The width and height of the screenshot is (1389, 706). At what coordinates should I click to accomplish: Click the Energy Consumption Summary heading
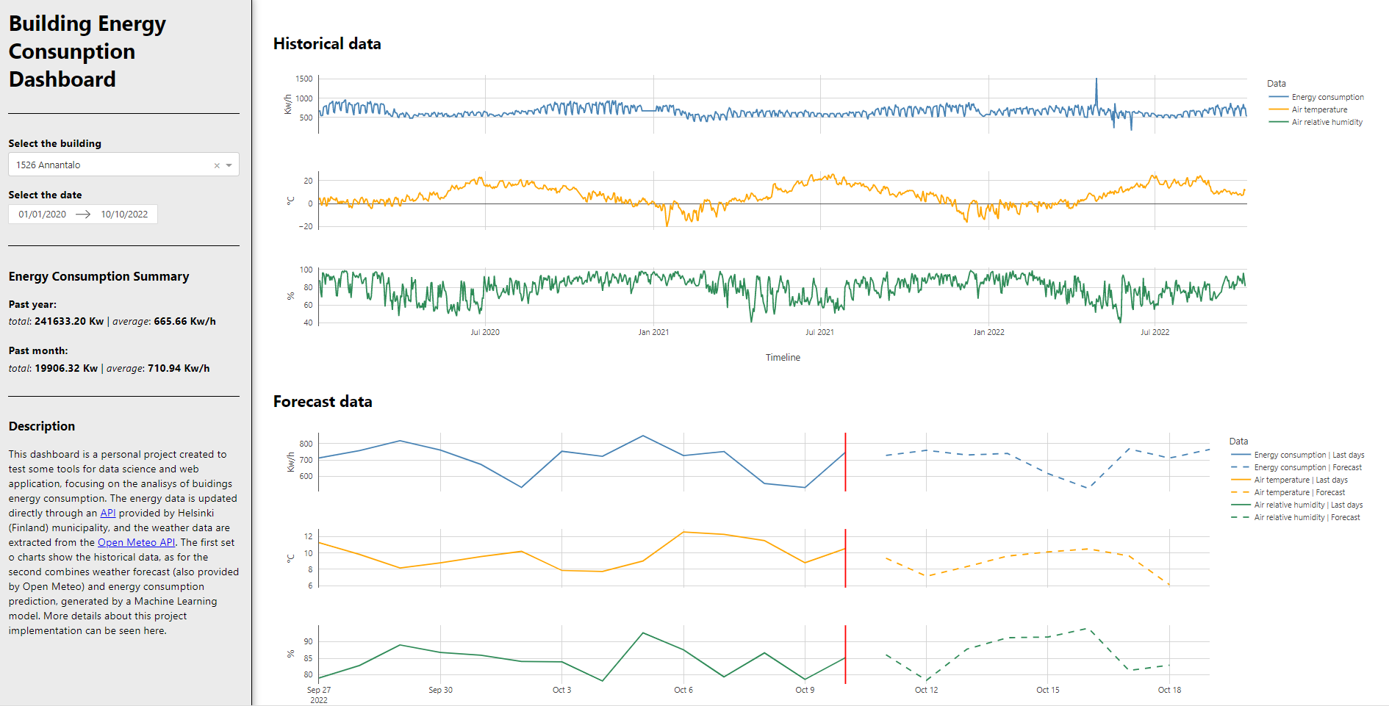pyautogui.click(x=99, y=276)
